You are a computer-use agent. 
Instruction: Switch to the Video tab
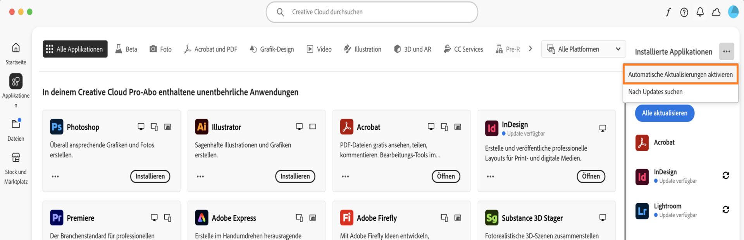tap(319, 49)
